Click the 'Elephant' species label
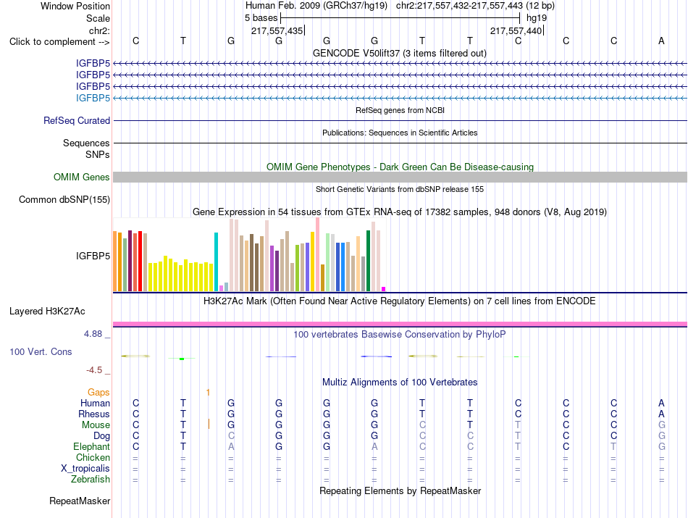 coord(91,446)
